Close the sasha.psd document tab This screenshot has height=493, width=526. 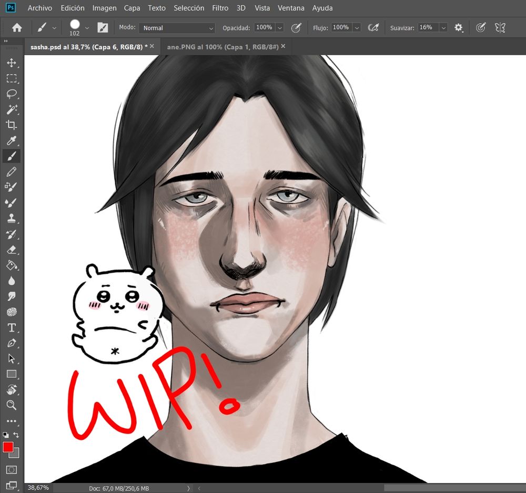(x=152, y=46)
